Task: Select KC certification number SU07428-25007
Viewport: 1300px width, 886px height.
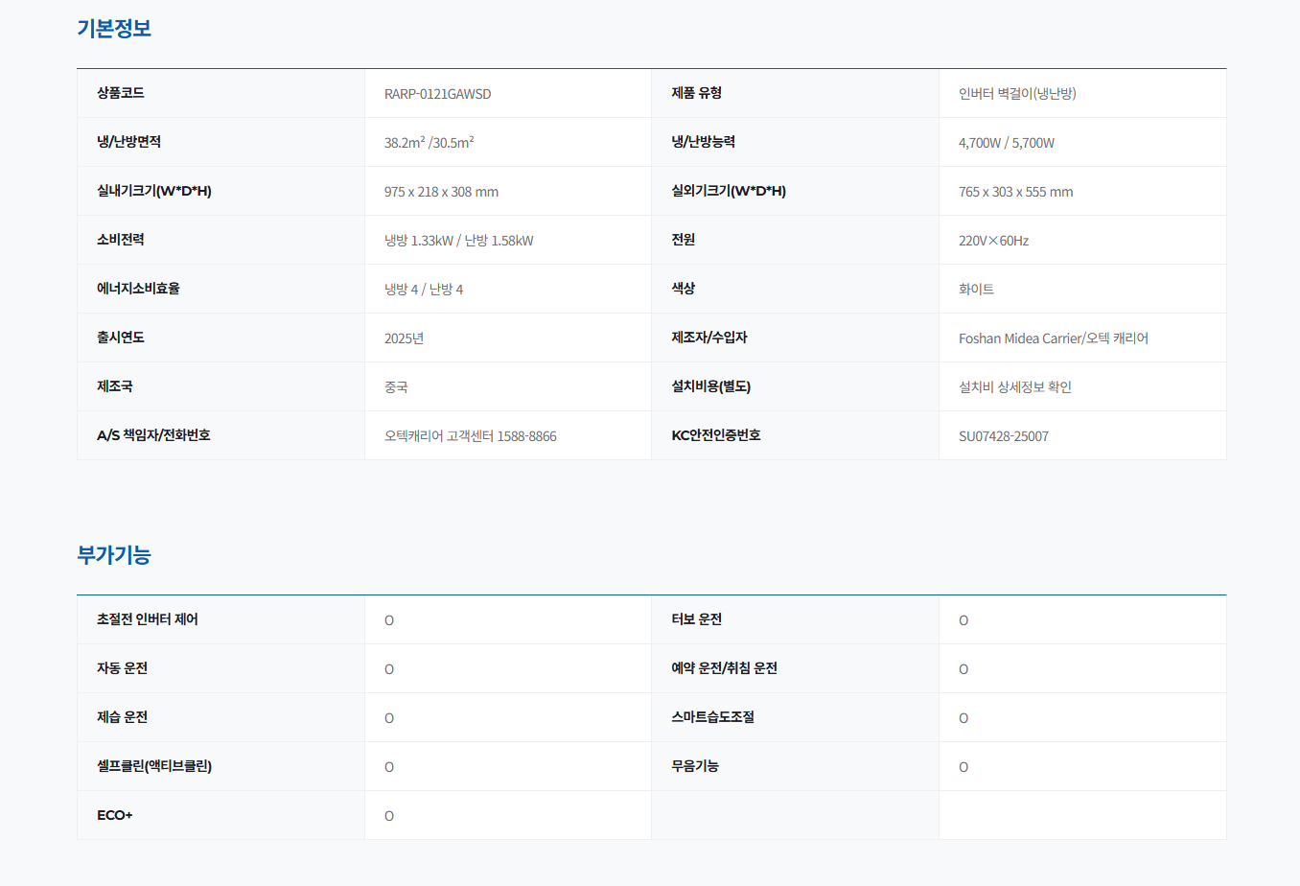Action: pos(1003,436)
